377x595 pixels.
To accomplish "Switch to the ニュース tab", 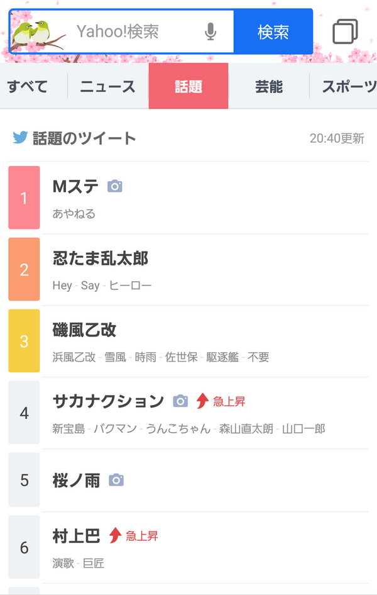I will 107,87.
